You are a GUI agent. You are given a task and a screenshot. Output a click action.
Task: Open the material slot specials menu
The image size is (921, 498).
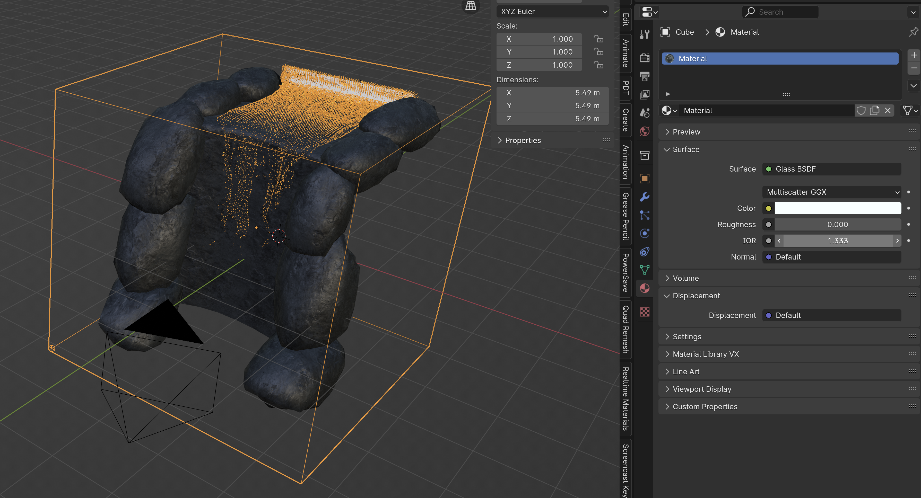click(914, 86)
